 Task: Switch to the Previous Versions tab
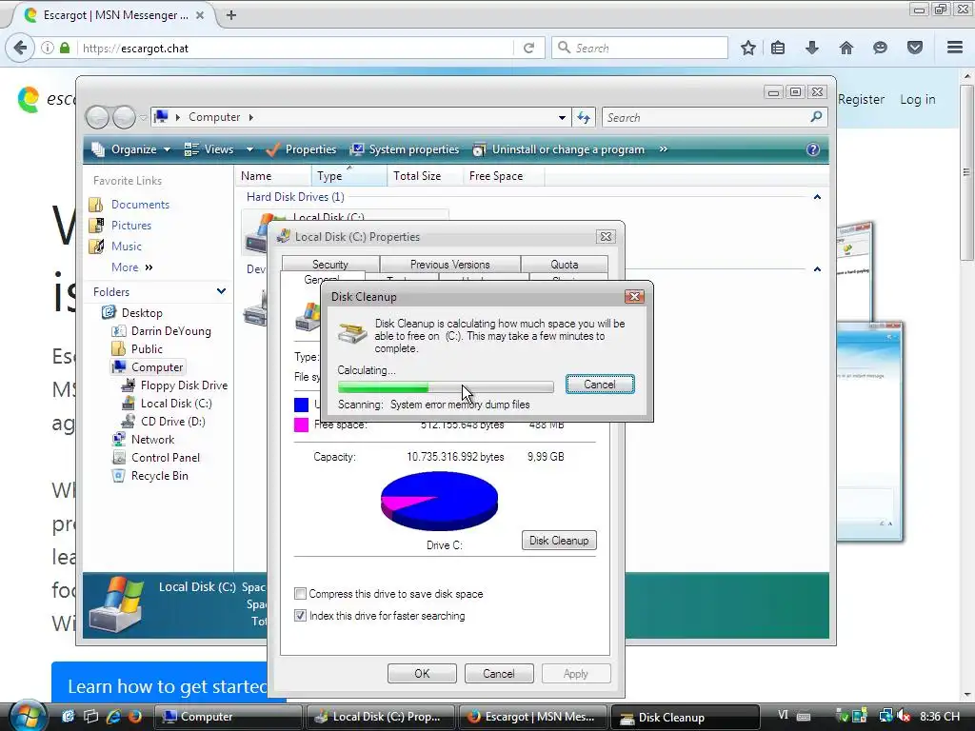pyautogui.click(x=450, y=265)
